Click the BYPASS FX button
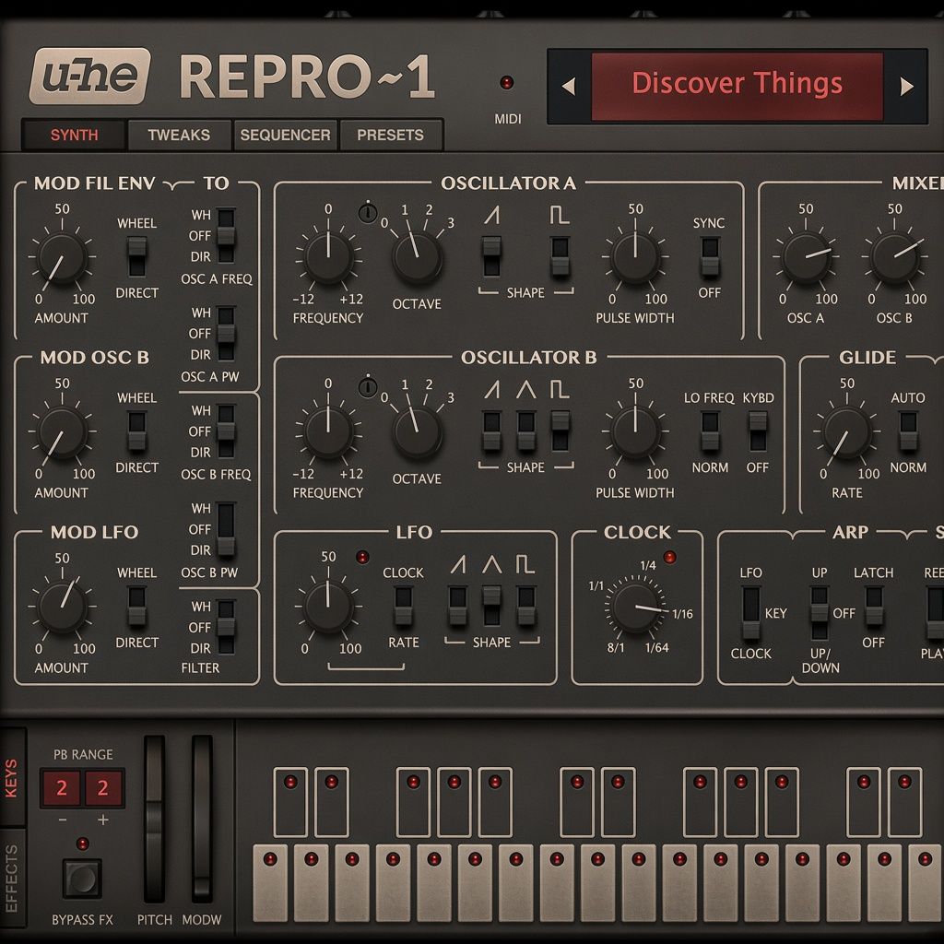The width and height of the screenshot is (944, 944). pyautogui.click(x=82, y=879)
